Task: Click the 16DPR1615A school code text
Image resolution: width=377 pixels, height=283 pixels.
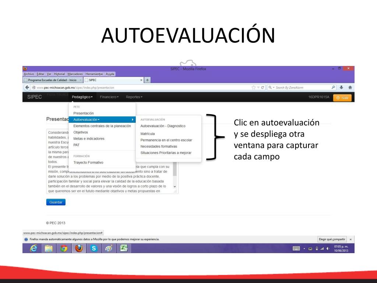Action: click(319, 97)
